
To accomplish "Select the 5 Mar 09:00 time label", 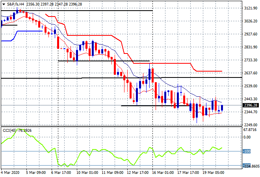I will click(36, 173).
